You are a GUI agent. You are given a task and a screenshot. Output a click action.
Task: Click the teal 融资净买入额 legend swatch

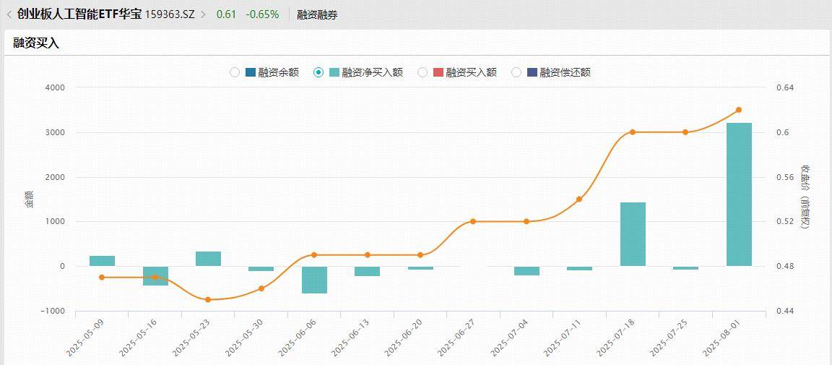pos(334,72)
